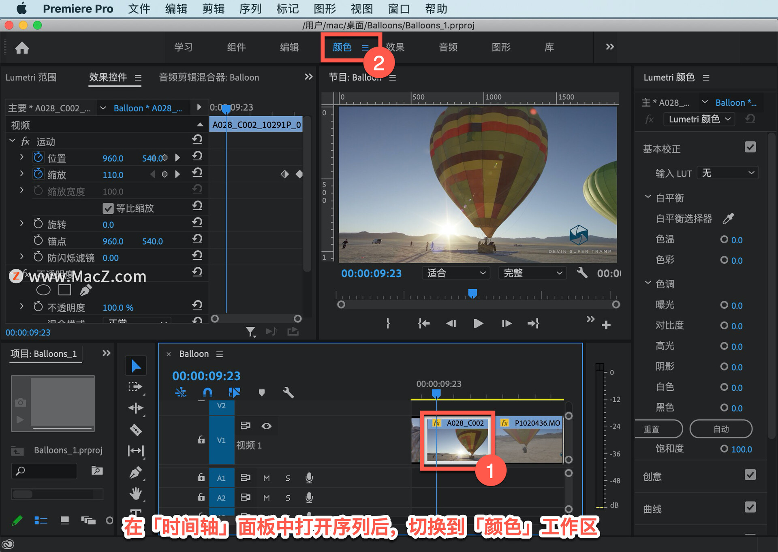The height and width of the screenshot is (552, 778).
Task: Toggle Position animation stopwatch
Action: (38, 157)
